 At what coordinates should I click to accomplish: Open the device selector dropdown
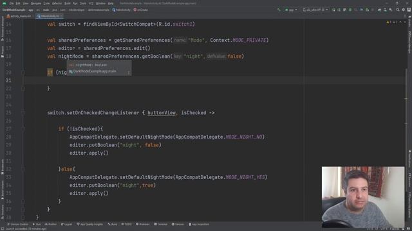click(x=315, y=10)
